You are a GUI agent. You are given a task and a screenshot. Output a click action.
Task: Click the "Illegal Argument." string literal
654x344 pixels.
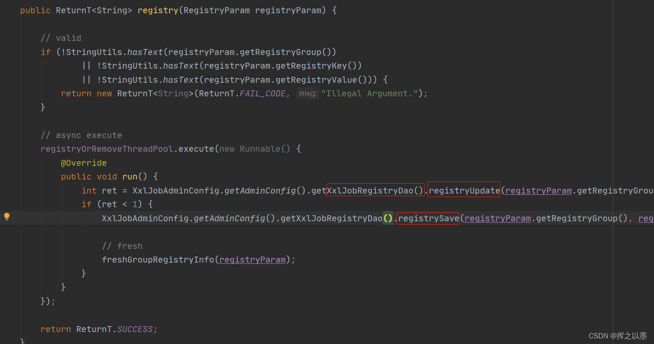tap(370, 93)
